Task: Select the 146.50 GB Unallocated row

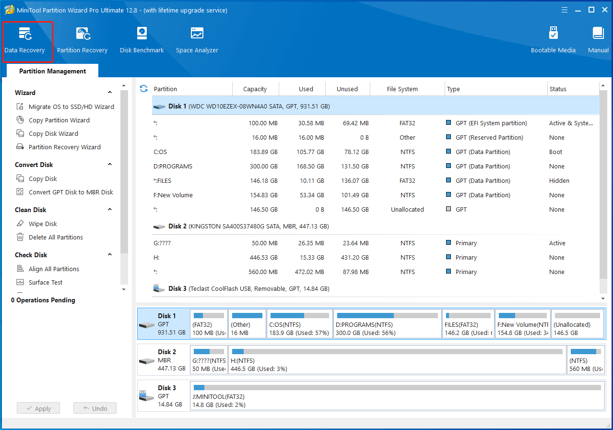Action: pos(375,209)
